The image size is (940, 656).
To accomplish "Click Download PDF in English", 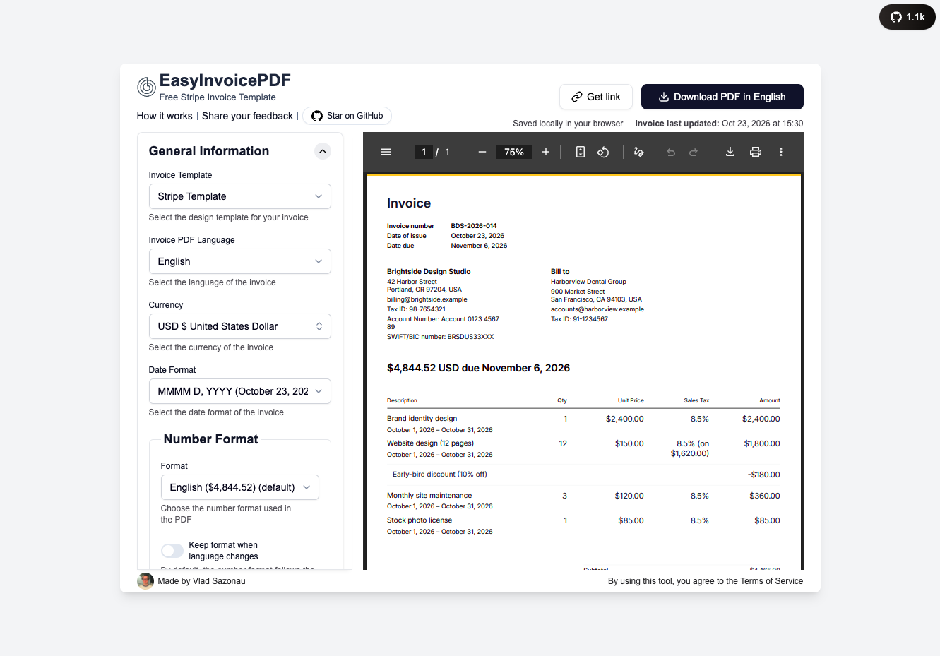I will click(722, 97).
